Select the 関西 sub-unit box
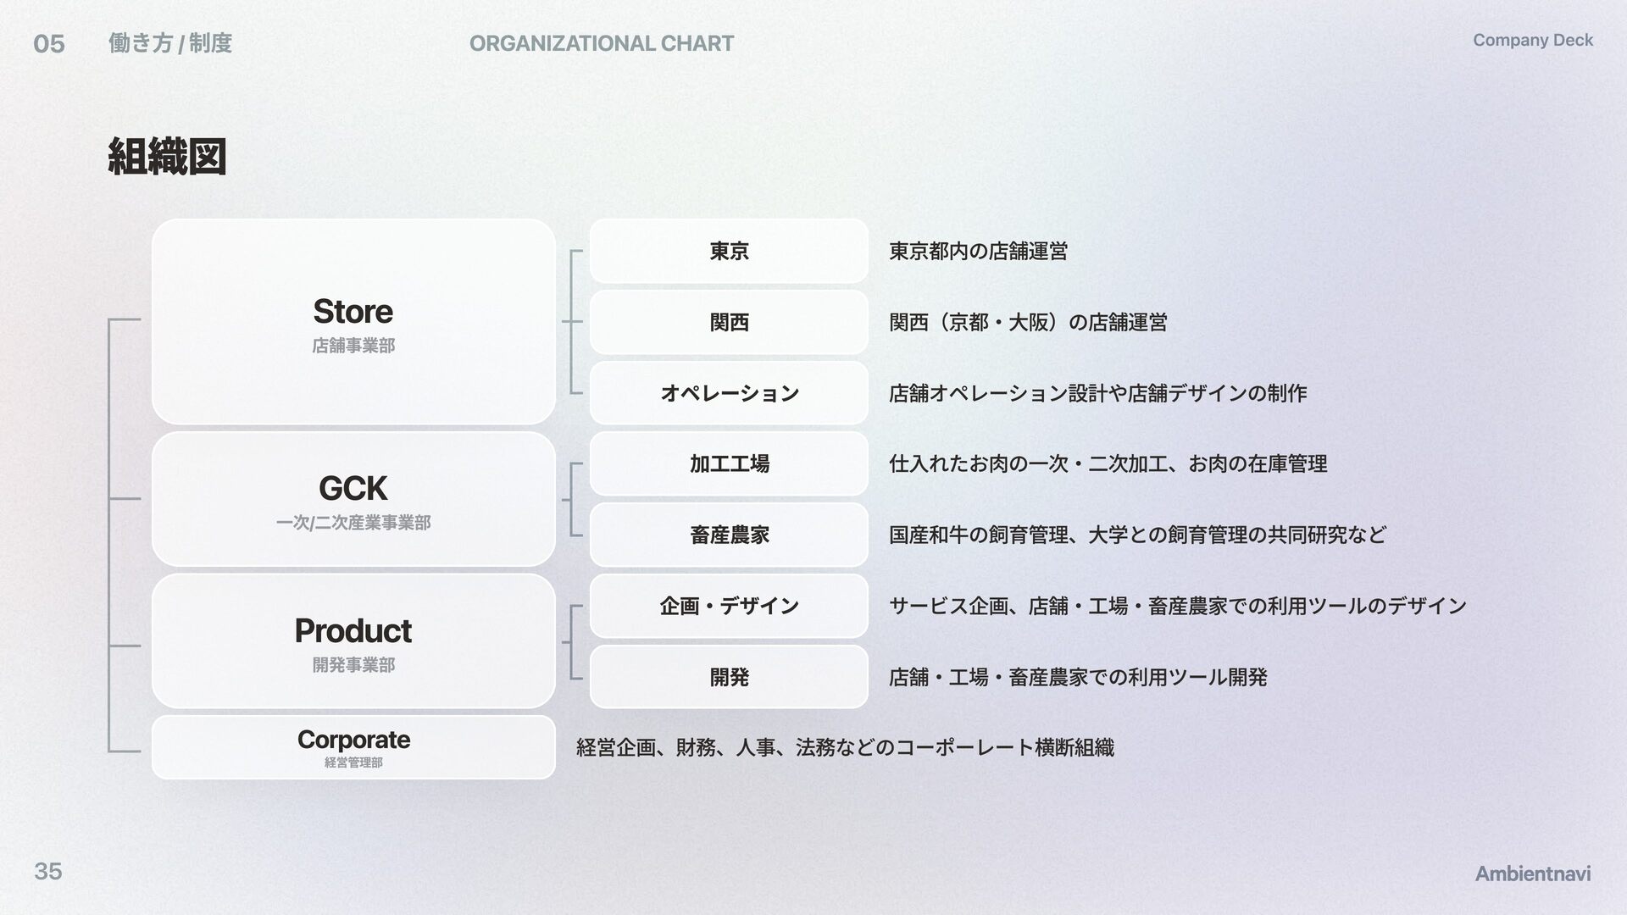 [x=729, y=322]
